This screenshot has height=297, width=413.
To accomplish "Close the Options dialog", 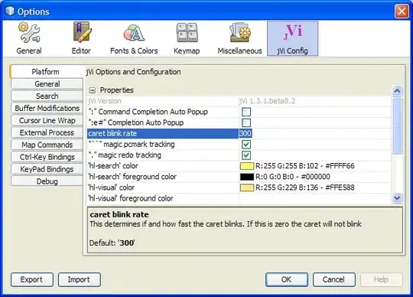I will (402, 11).
